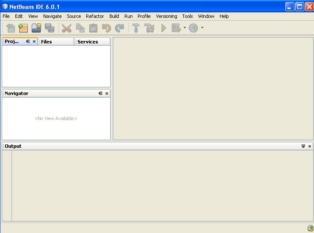This screenshot has height=233, width=314.
Task: Click inside the Output text area
Action: pos(162,186)
